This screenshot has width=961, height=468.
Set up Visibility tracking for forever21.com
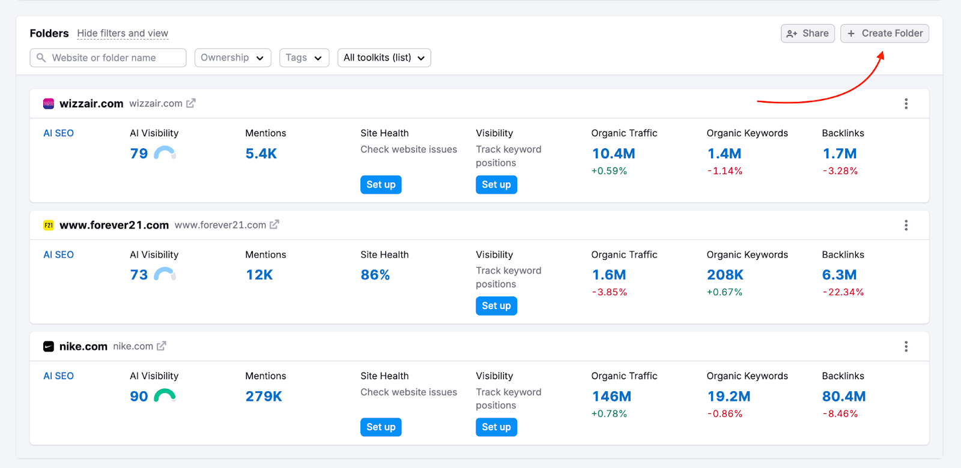point(496,306)
